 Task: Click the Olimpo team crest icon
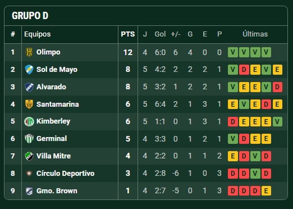pyautogui.click(x=29, y=52)
